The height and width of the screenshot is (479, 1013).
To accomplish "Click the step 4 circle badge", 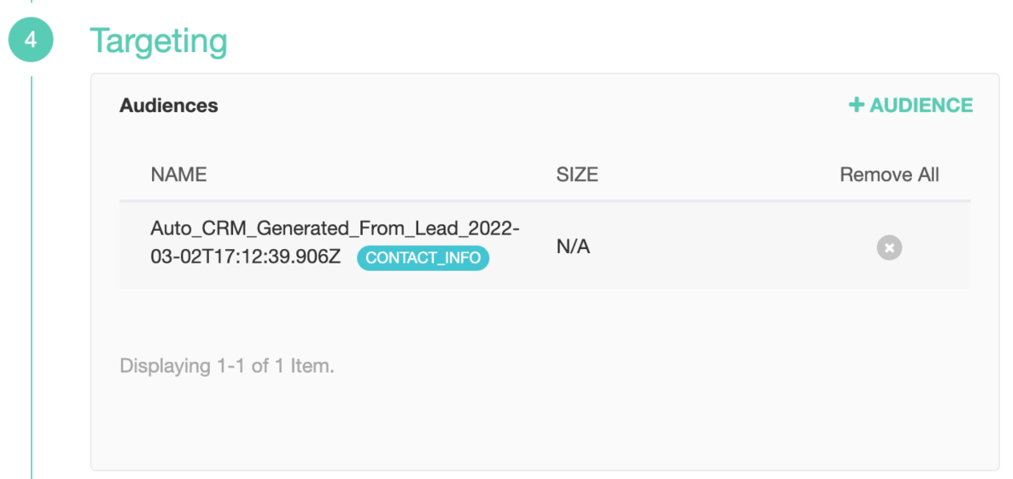I will (x=31, y=40).
